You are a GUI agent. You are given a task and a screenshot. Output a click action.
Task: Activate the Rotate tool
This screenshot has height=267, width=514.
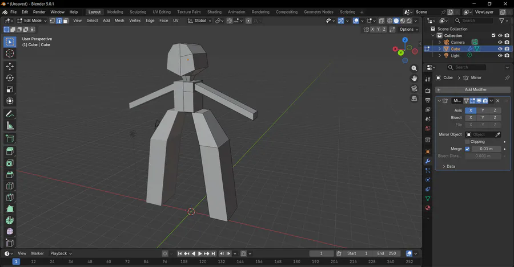(10, 78)
